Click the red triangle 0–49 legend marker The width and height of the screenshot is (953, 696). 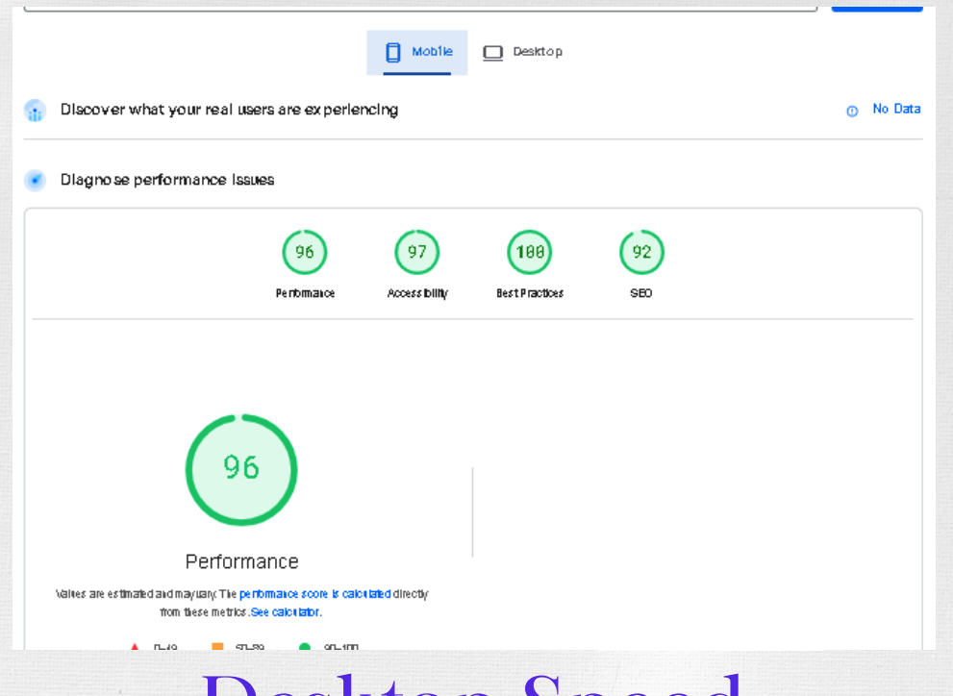135,647
